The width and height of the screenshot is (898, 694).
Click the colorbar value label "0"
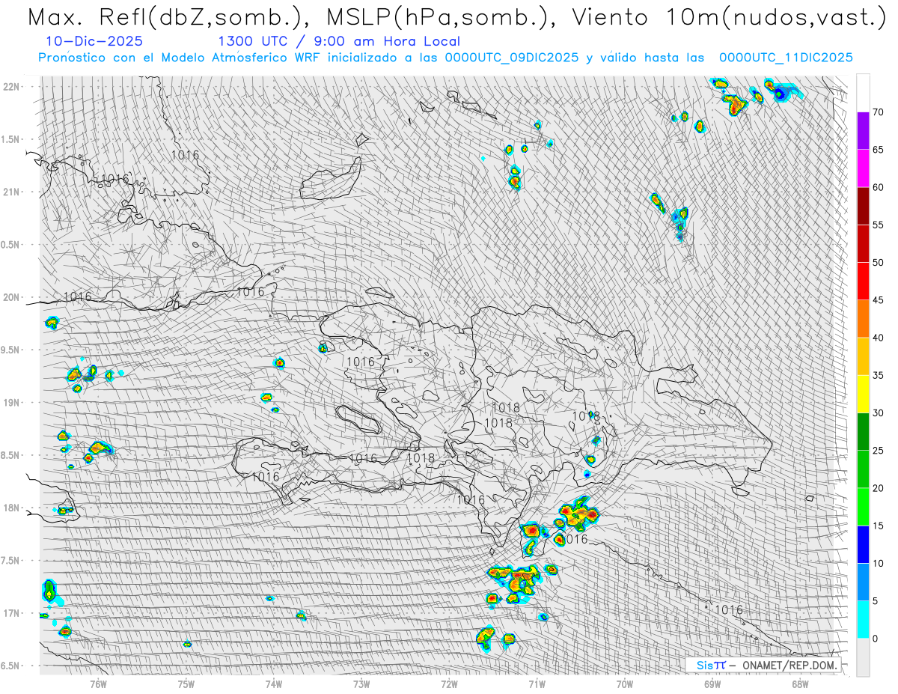875,639
